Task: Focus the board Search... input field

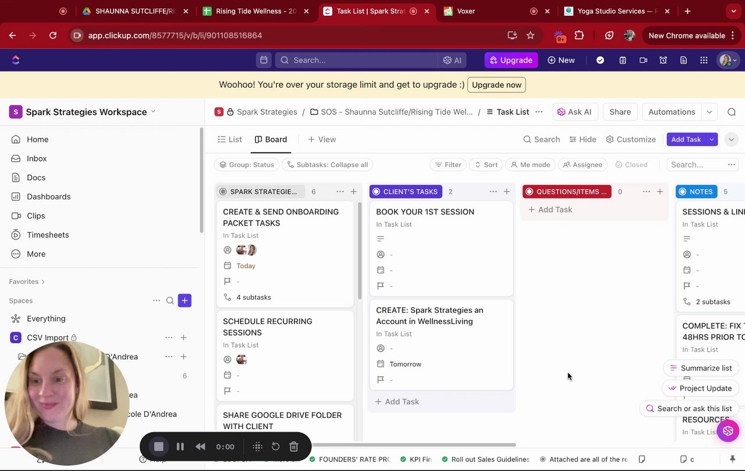Action: pyautogui.click(x=697, y=165)
